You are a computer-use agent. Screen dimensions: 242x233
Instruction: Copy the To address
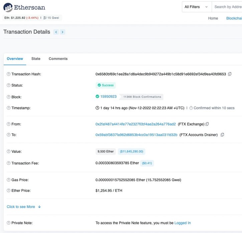point(222,135)
